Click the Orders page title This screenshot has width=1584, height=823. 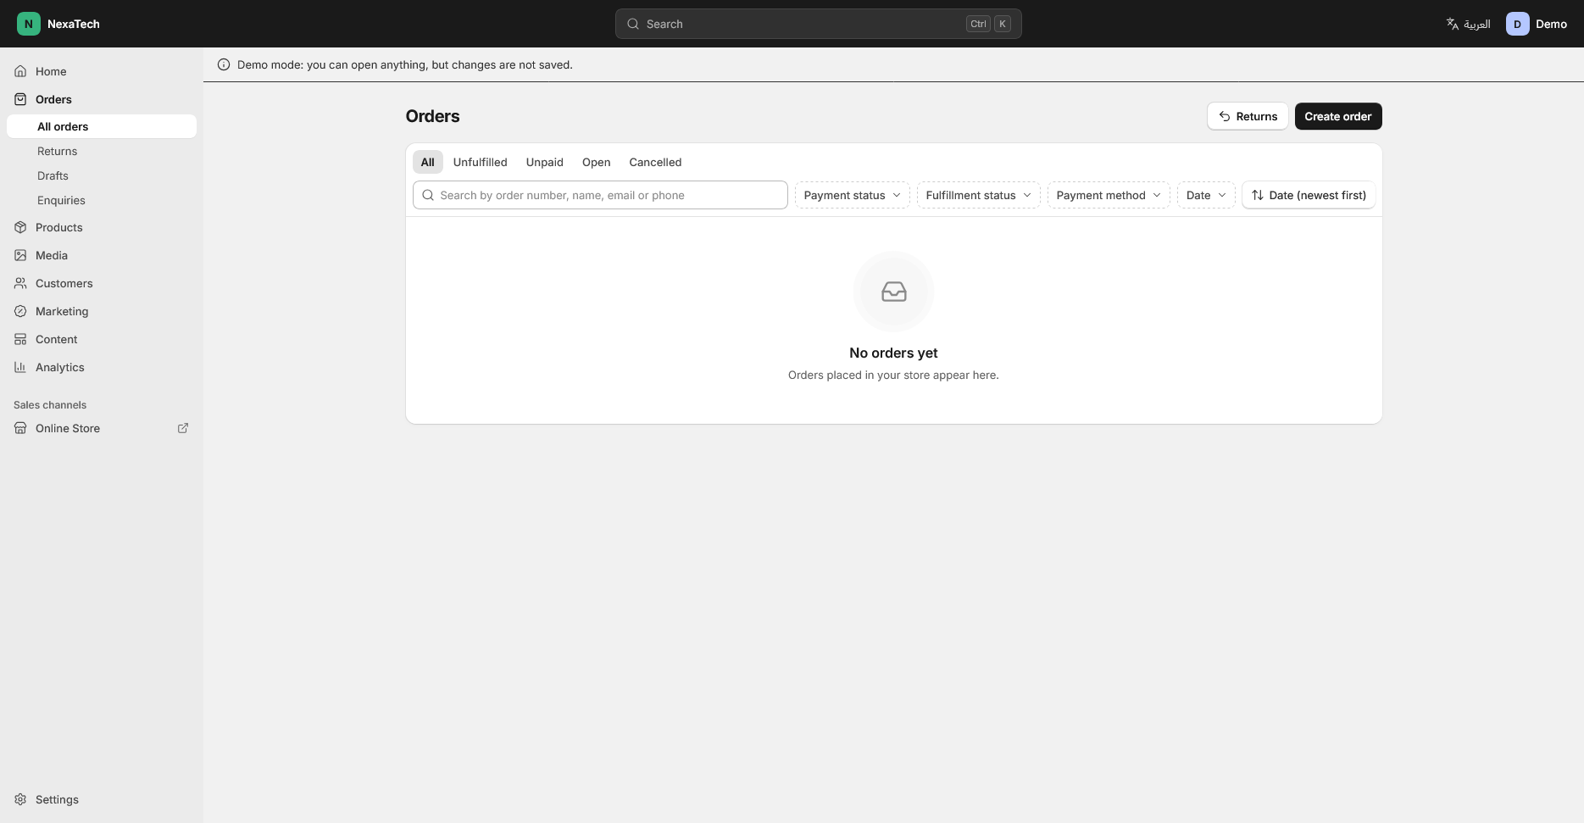coord(432,116)
